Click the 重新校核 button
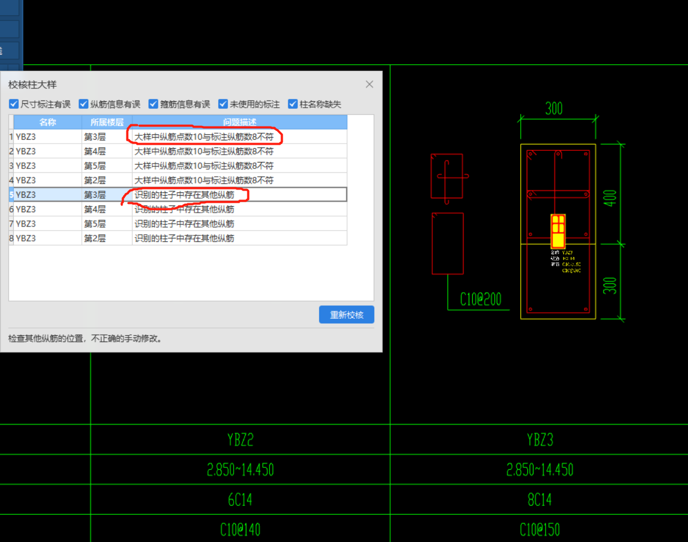 (x=347, y=314)
